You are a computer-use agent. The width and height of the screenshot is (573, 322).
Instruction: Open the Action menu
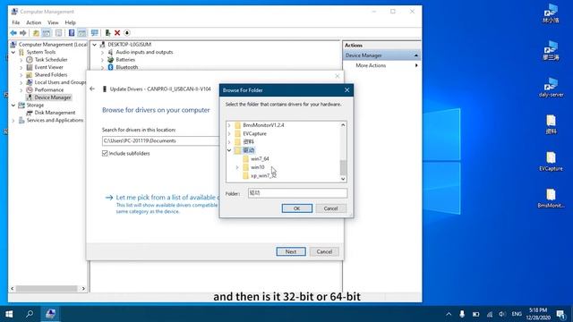(34, 22)
